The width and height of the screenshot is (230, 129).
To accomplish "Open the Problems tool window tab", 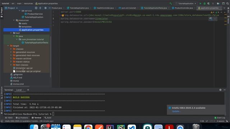I will click(x=22, y=118).
